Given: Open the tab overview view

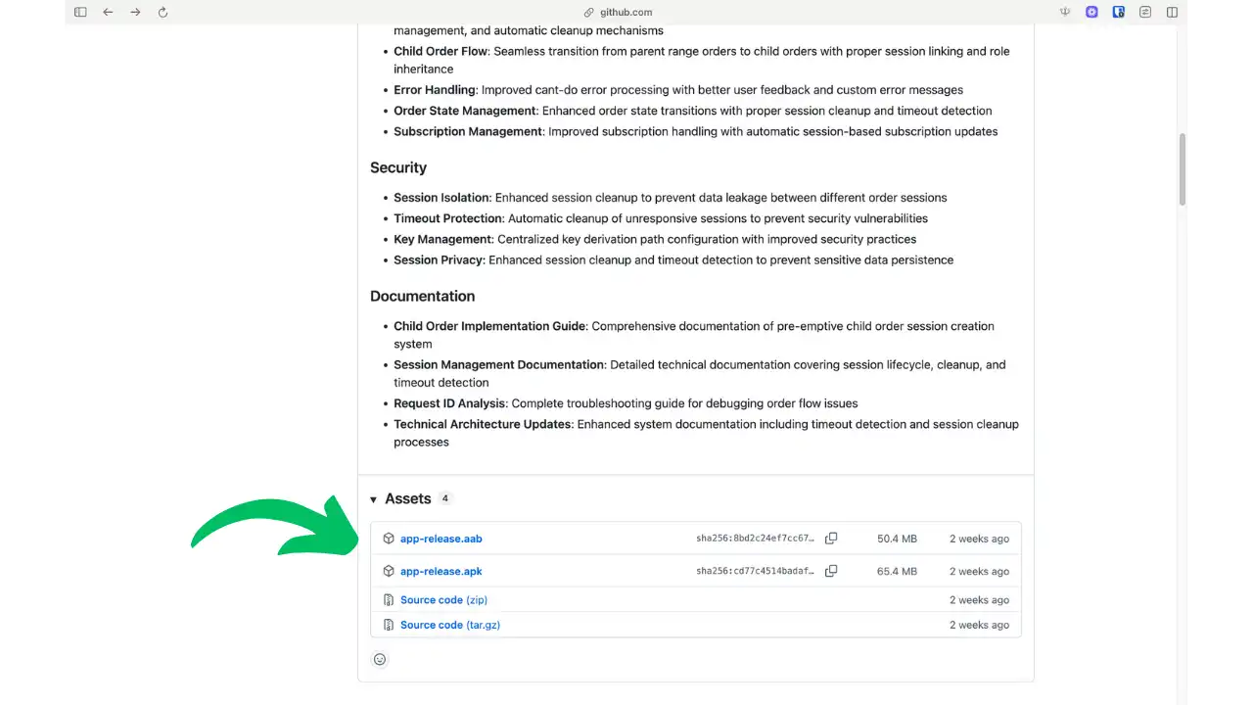Looking at the screenshot, I should point(1172,12).
